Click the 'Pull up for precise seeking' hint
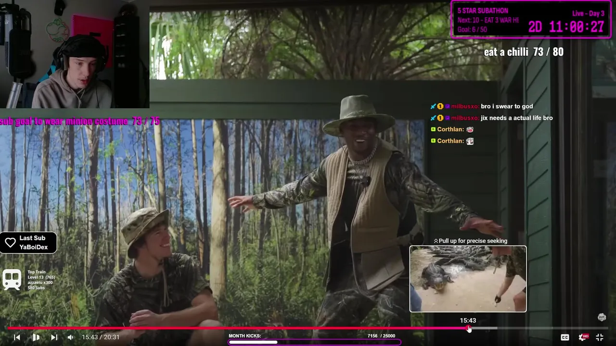Screen dimensions: 616x346 [x=470, y=241]
